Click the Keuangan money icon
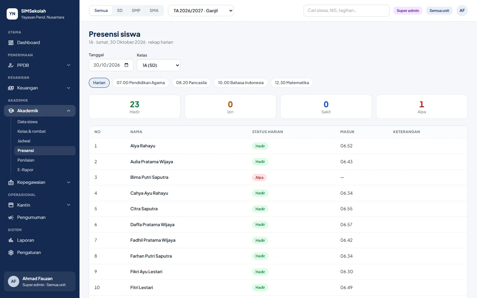This screenshot has height=298, width=477. tap(11, 88)
